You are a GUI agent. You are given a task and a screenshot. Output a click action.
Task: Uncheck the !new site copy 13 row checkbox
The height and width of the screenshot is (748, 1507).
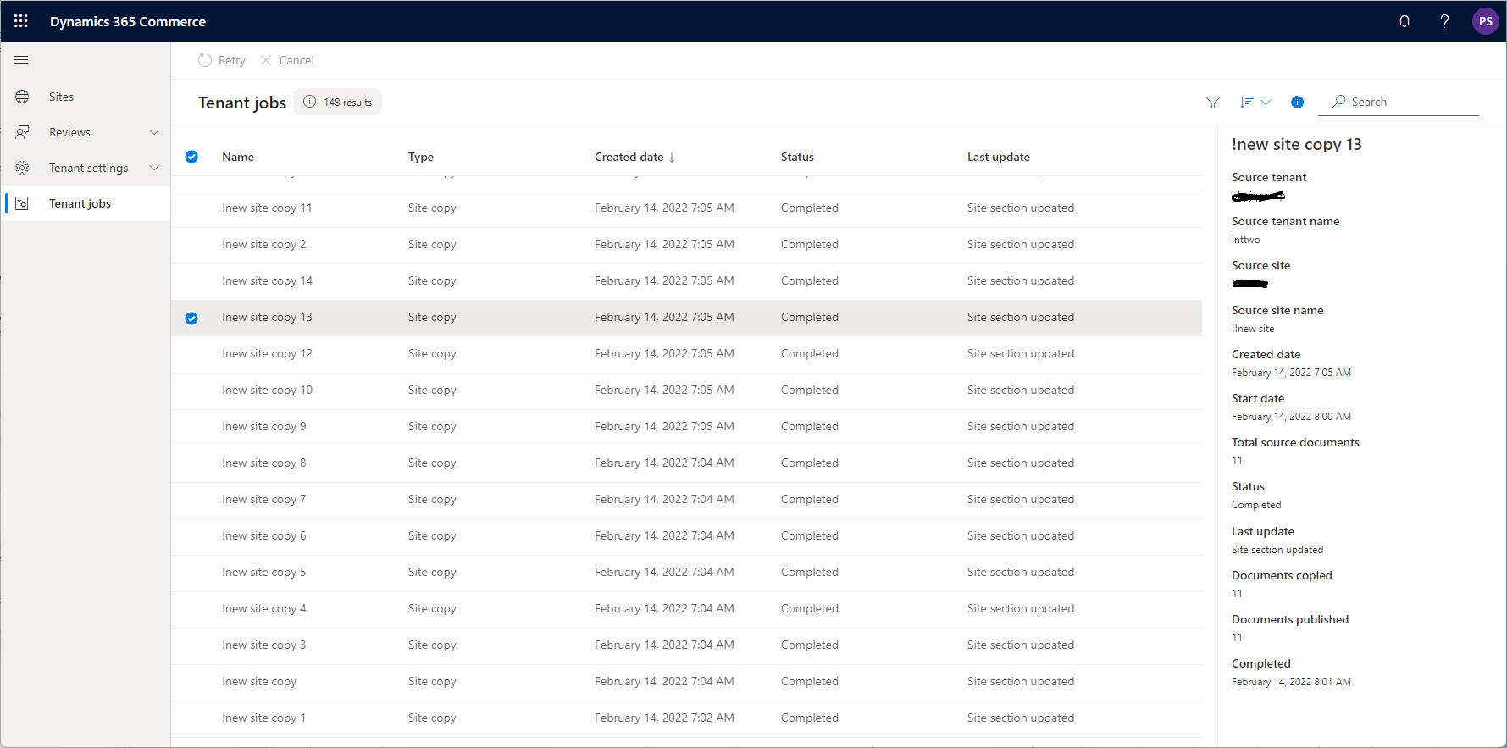191,319
